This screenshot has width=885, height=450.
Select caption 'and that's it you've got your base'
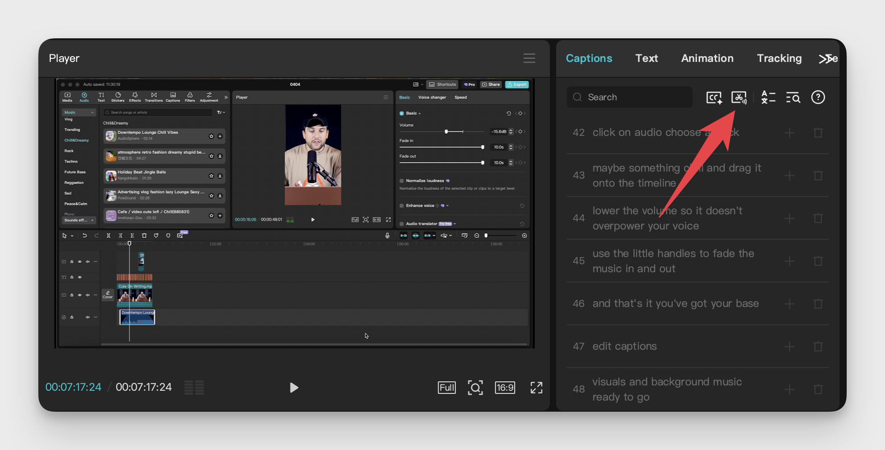tap(676, 303)
